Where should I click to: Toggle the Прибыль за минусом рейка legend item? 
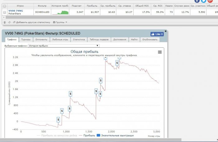pos(57,135)
